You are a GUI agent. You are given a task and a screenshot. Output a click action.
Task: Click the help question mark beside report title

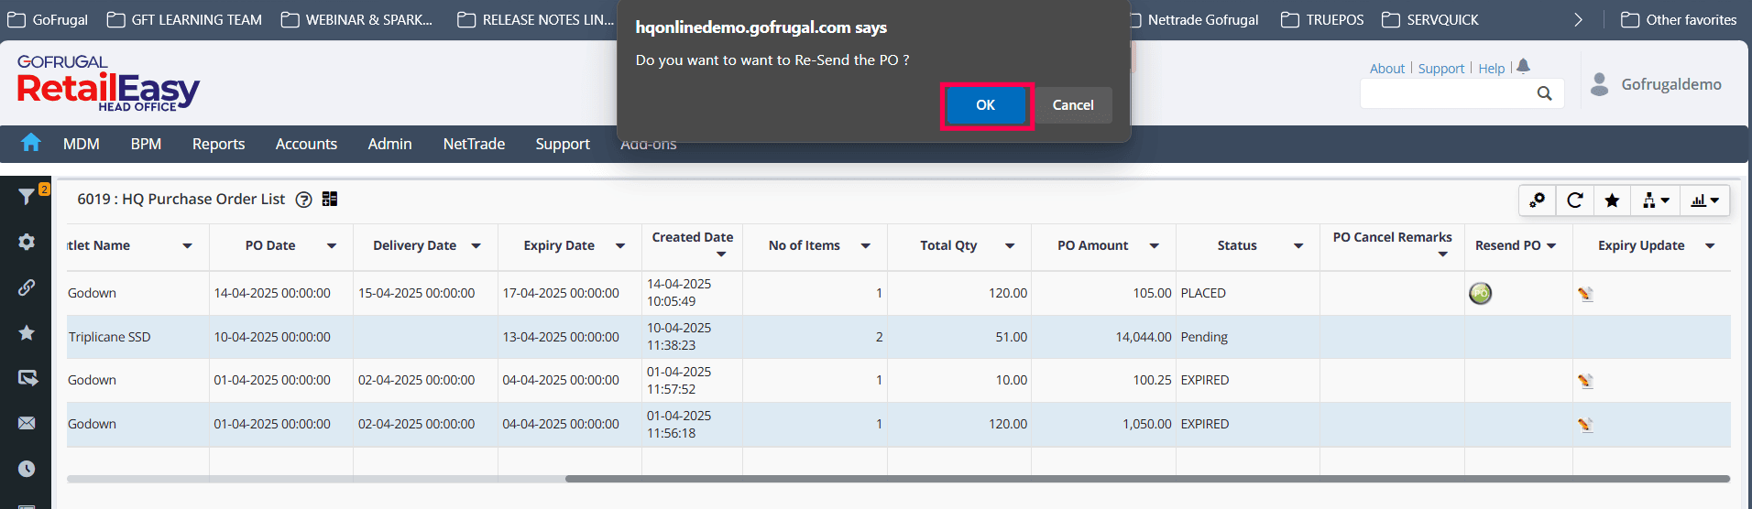point(304,200)
